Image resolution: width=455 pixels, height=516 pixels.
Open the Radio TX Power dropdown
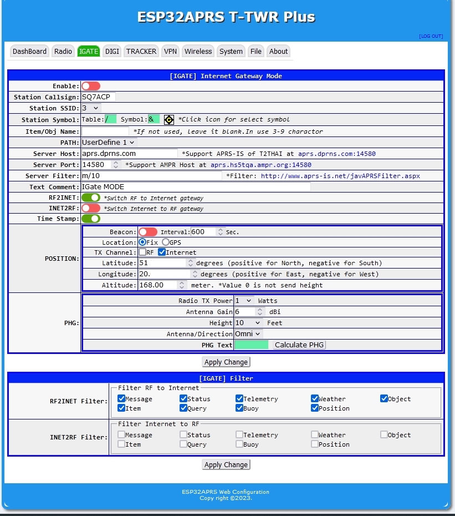click(243, 301)
